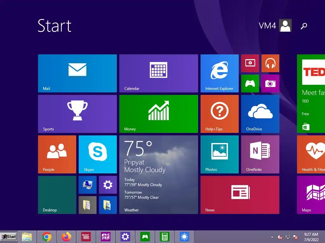Open the Desktop tile
Image resolution: width=325 pixels, height=243 pixels.
pos(57,195)
